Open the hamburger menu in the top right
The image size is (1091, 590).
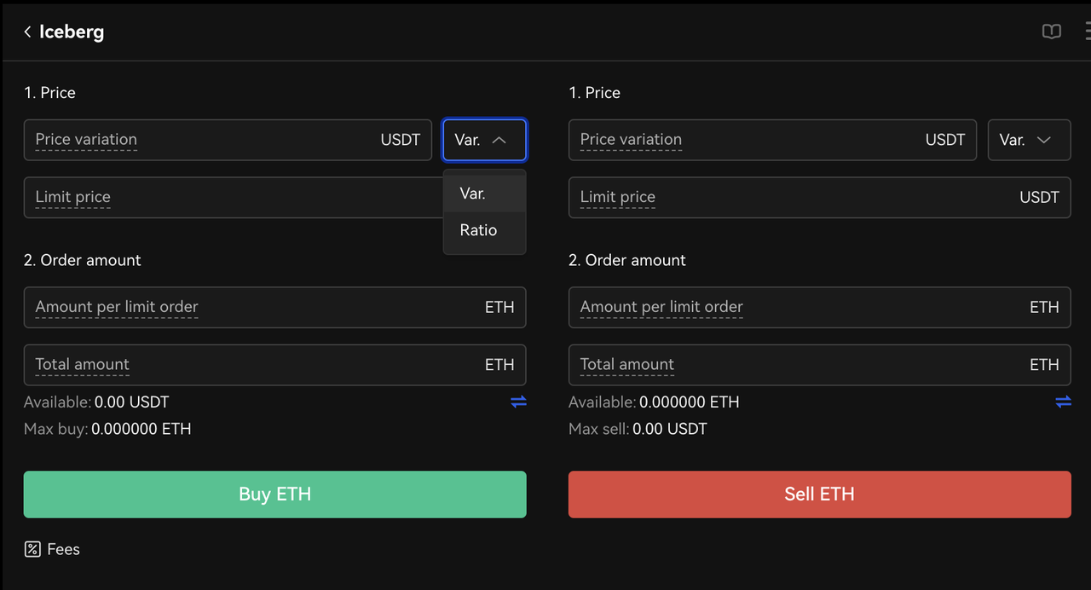tap(1087, 32)
